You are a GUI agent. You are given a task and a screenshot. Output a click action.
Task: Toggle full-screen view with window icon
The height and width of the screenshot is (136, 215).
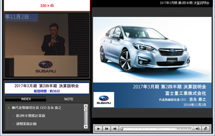[x=206, y=129]
